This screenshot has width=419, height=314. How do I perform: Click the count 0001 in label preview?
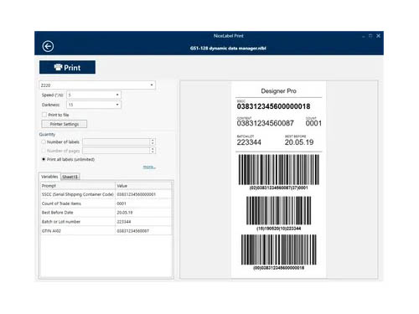[x=313, y=123]
